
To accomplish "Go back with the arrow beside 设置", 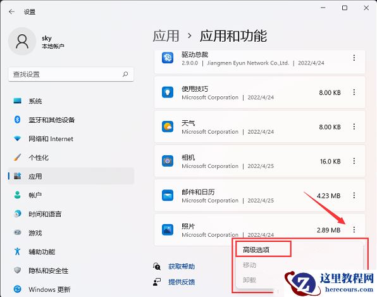I will tap(11, 11).
